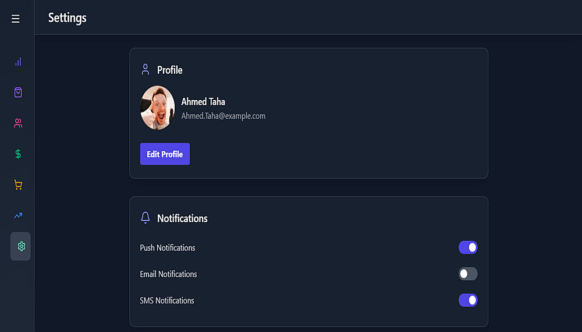Click the Settings page title

coord(68,18)
